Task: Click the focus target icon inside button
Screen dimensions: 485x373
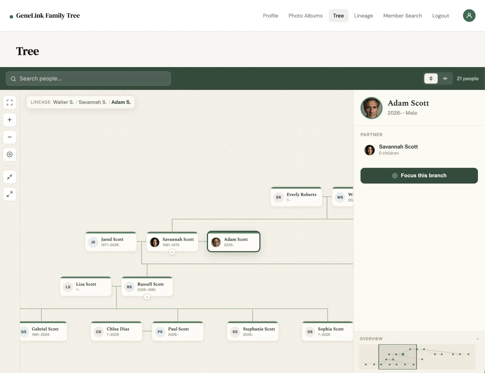Action: point(395,176)
